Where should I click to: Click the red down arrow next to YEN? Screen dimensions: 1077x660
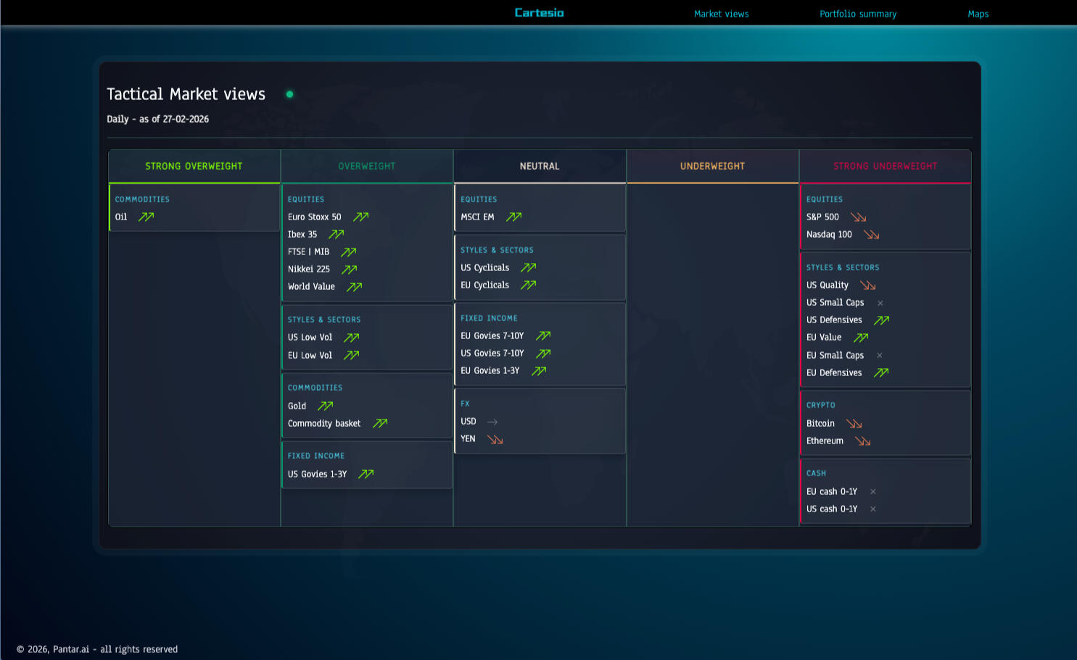click(x=495, y=439)
